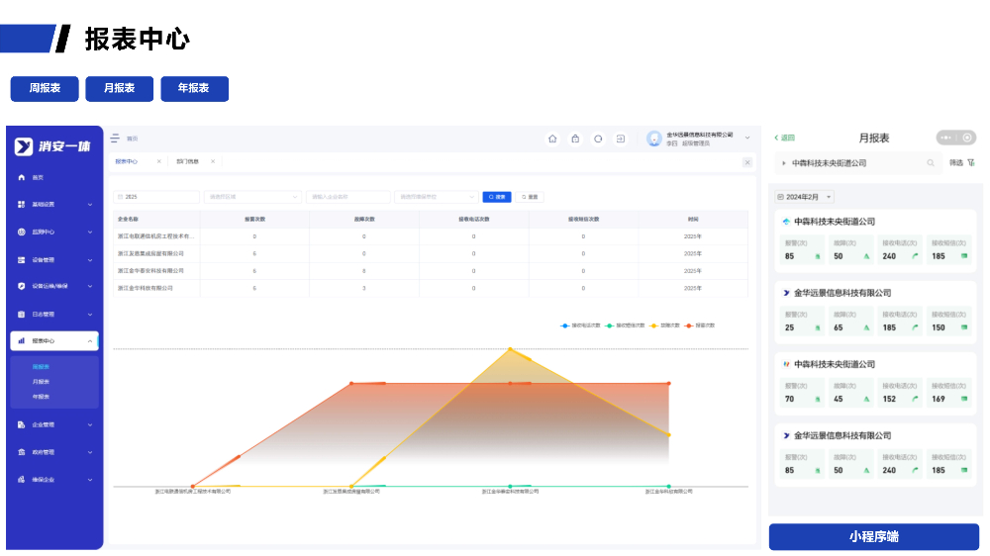Click the 基础设置 grid icon in sidebar

click(22, 205)
